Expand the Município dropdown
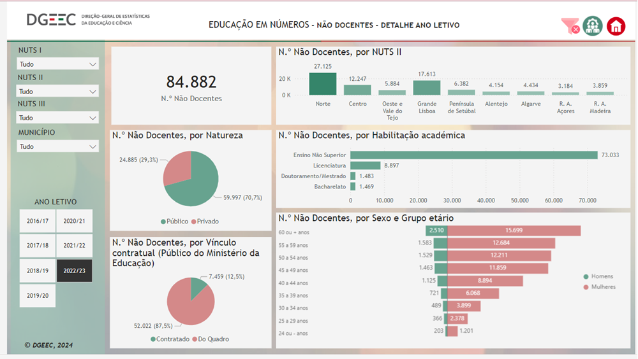 57,146
